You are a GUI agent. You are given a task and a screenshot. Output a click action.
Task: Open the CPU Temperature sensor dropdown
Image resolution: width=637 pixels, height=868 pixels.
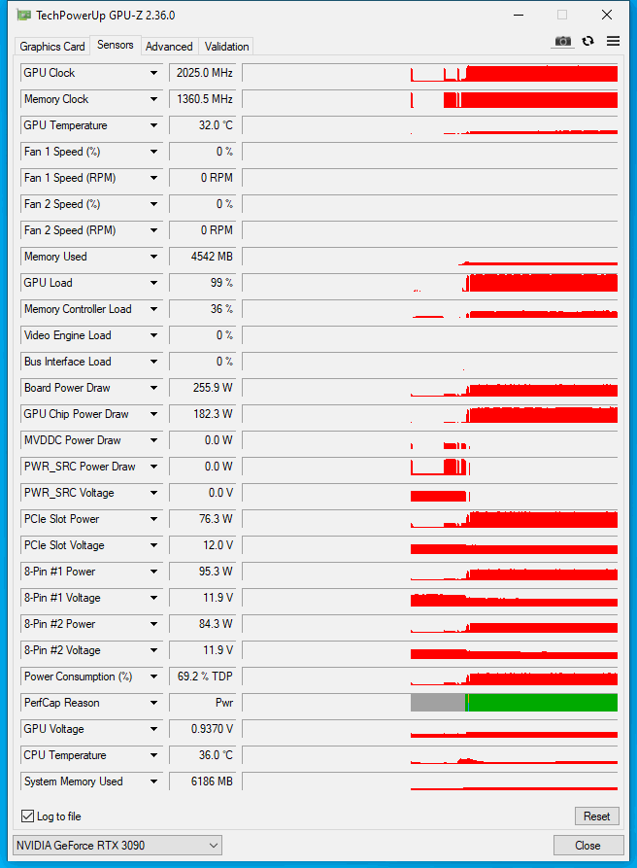[153, 755]
